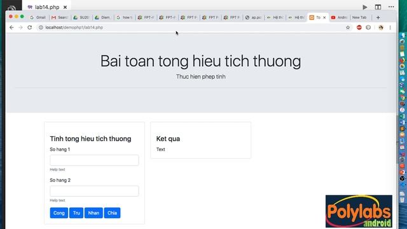Focus the So hang 2 input field
Viewport: 407px width, 229px height.
point(94,191)
